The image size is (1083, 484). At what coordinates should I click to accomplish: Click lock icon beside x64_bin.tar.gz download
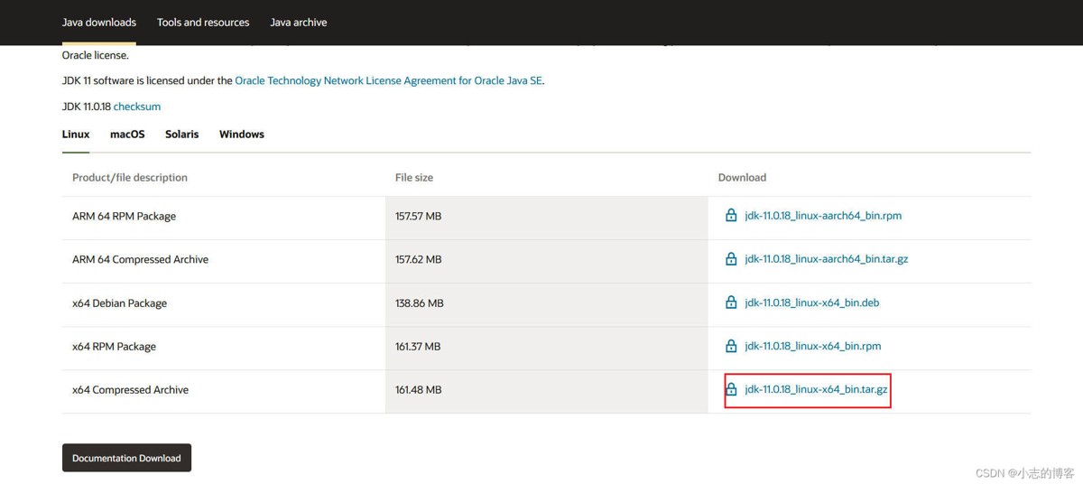(x=731, y=389)
